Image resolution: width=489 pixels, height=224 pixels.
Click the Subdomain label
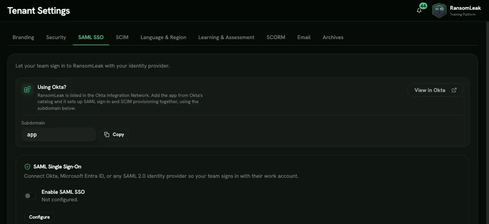[x=33, y=123]
